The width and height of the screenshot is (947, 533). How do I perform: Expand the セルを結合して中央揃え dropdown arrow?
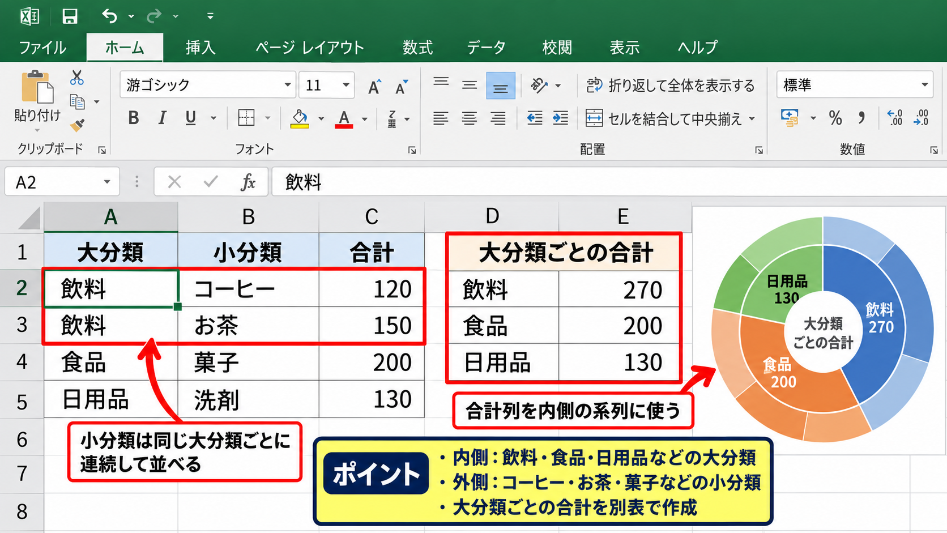tap(752, 118)
